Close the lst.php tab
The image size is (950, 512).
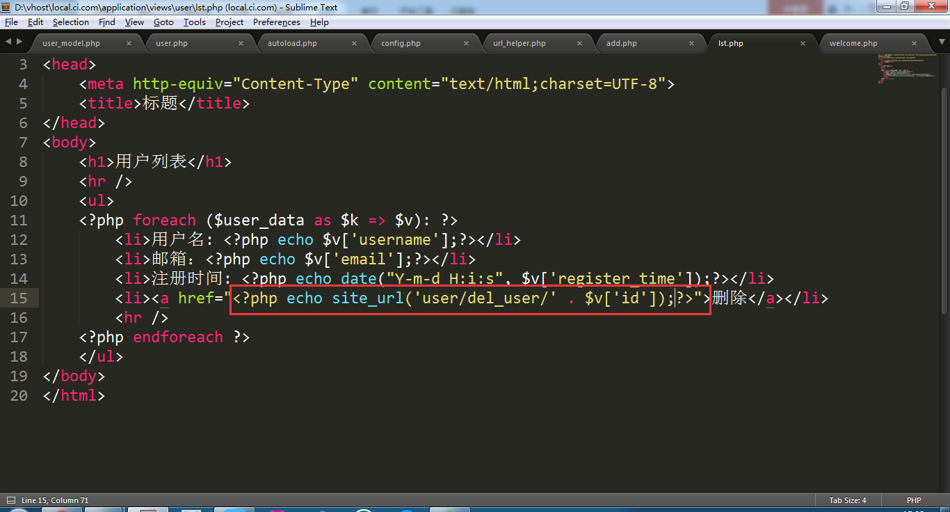point(803,43)
